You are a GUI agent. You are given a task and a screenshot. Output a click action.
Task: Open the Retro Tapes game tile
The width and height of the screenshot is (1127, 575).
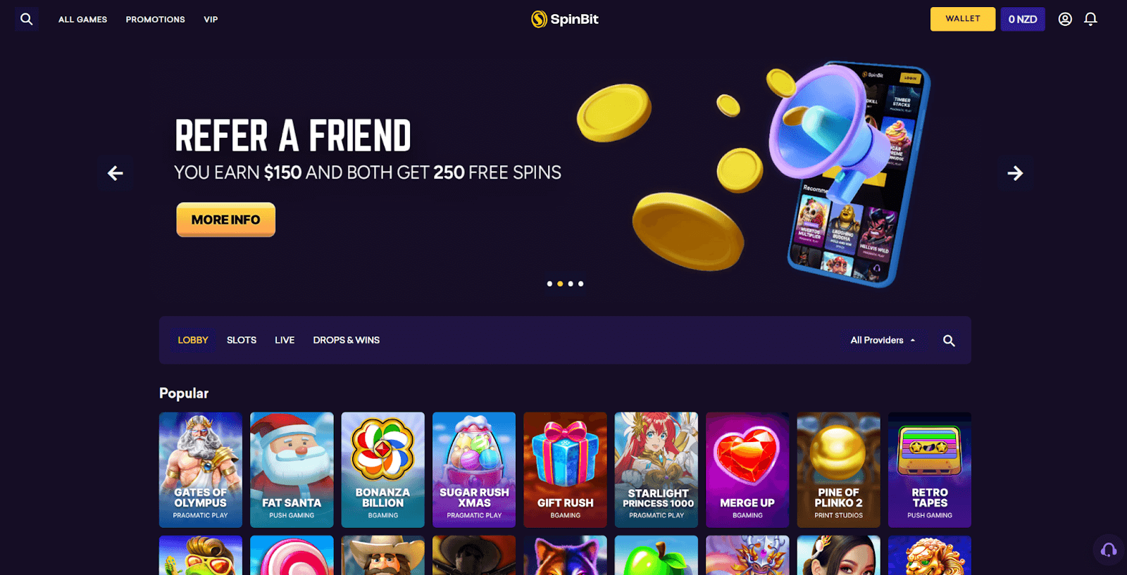click(930, 469)
